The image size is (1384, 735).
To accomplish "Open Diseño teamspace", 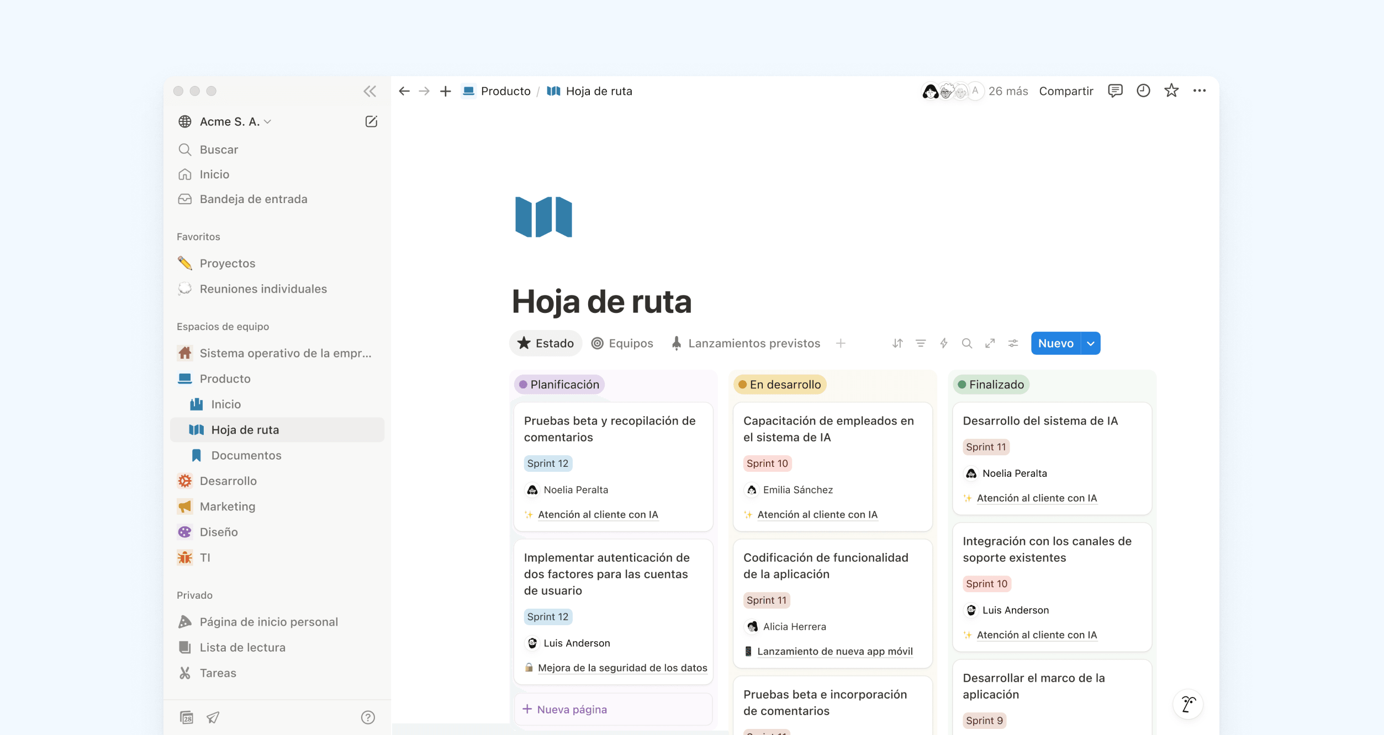I will click(277, 532).
